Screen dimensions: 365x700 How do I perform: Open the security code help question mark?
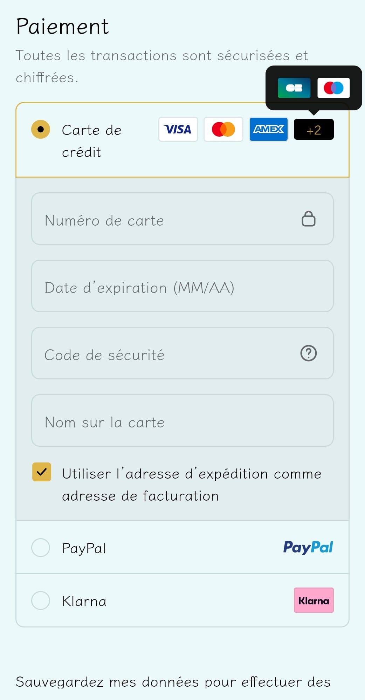[x=308, y=353]
